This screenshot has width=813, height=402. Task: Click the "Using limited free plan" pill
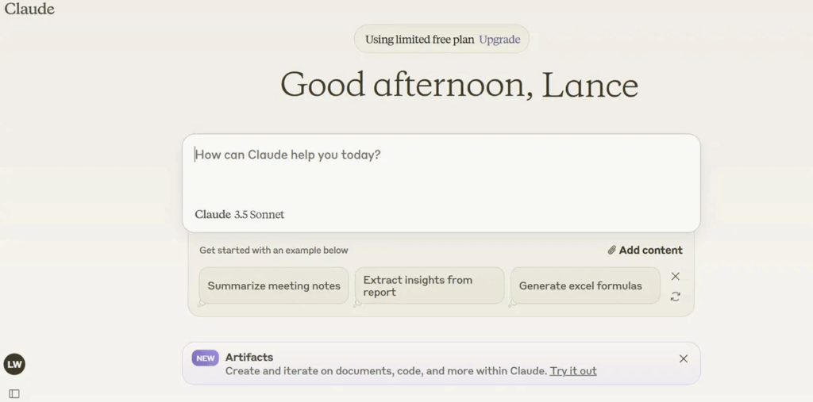tap(421, 40)
